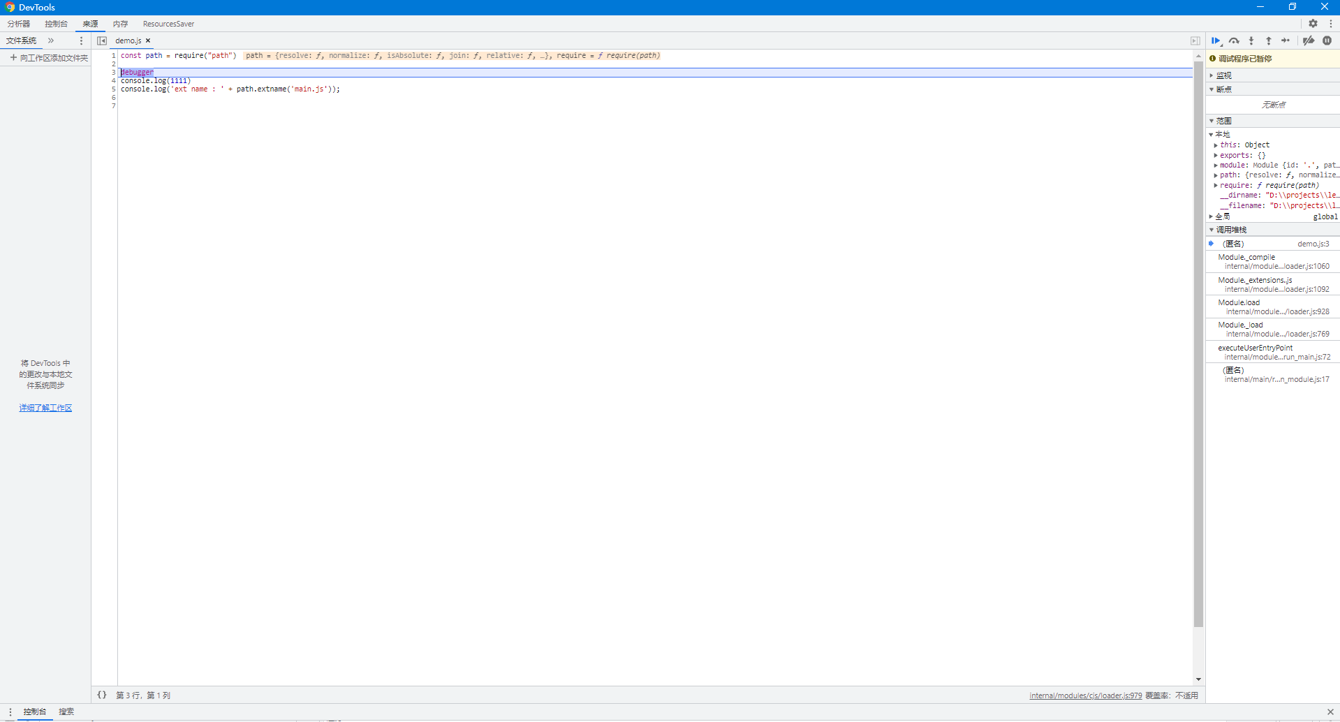Collapse the 调用堆栈 call stack section
Image resolution: width=1340 pixels, height=722 pixels.
pos(1272,229)
